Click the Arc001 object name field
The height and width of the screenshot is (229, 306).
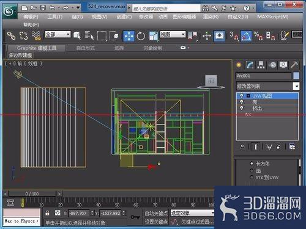[x=263, y=76]
